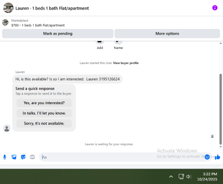Screen dimensions: 223x184
Task: Click "Send a quick response" heading
Action: click(35, 88)
